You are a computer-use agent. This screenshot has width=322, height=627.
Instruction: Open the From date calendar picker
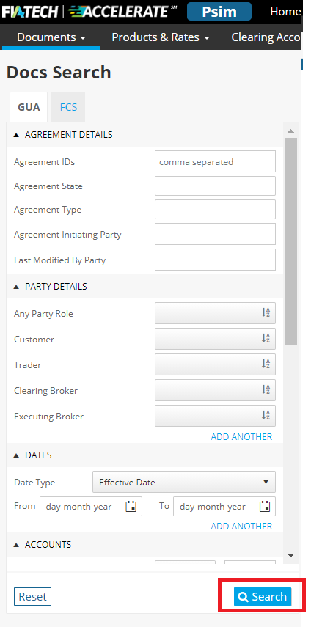[131, 506]
